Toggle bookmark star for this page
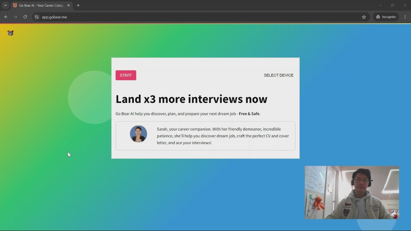The width and height of the screenshot is (411, 231). click(x=364, y=17)
